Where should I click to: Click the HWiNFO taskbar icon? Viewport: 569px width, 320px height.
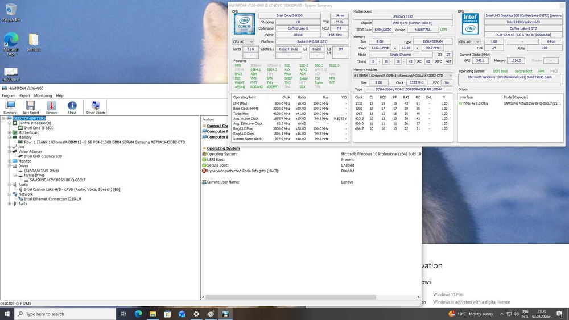(x=225, y=314)
